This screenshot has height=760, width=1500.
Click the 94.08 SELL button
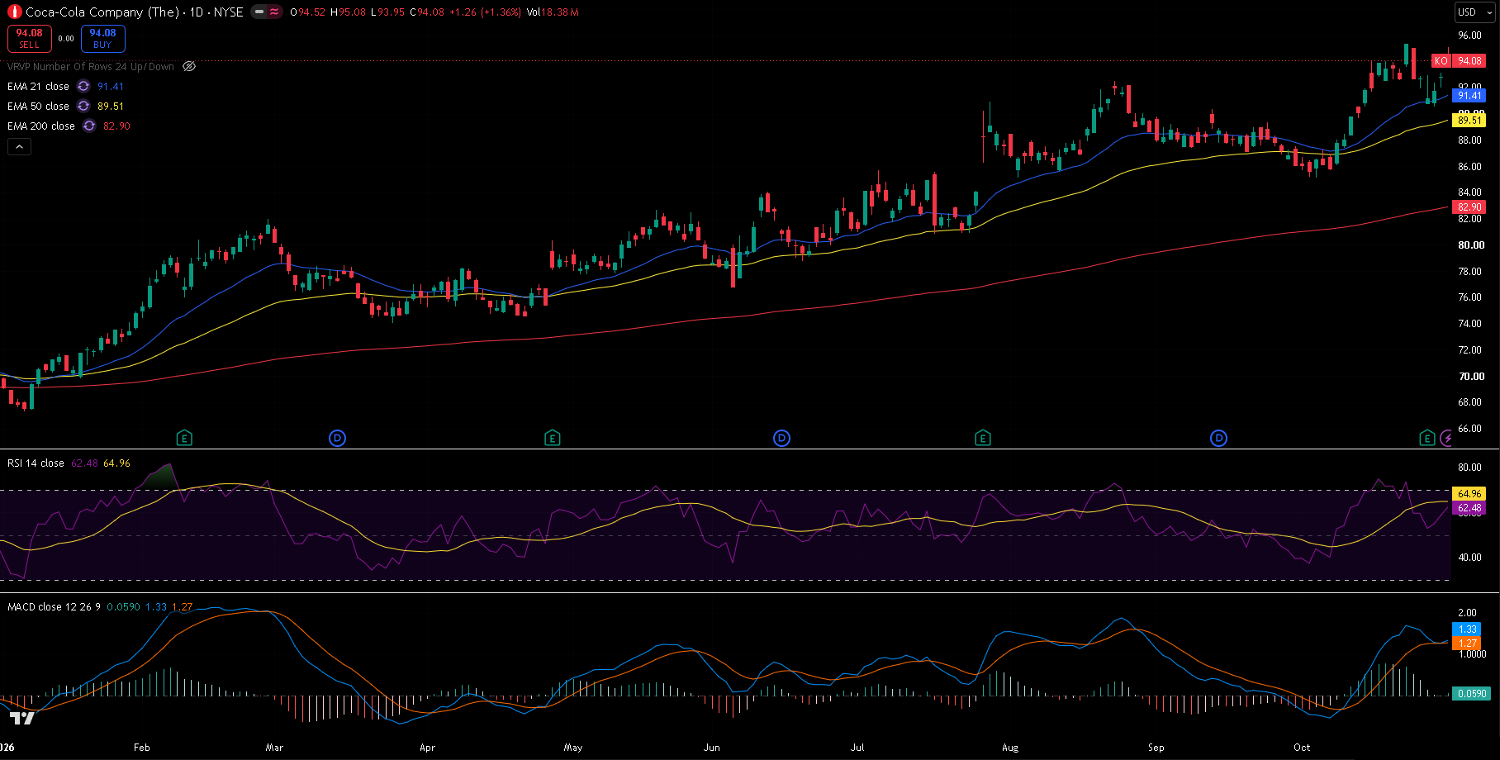coord(30,38)
